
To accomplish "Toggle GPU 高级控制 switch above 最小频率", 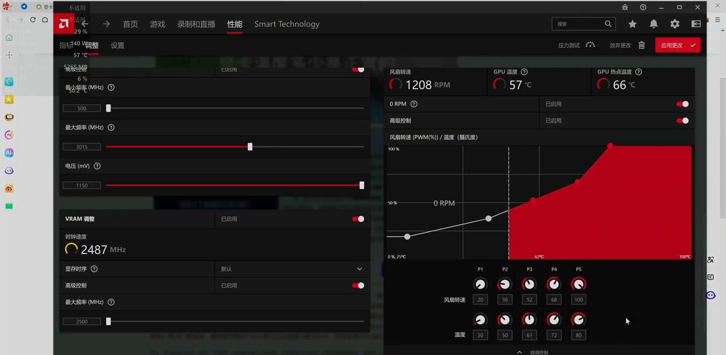I will click(x=358, y=69).
